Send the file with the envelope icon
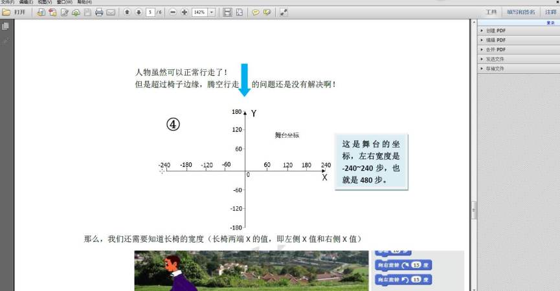The height and width of the screenshot is (291, 560). pyautogui.click(x=111, y=12)
